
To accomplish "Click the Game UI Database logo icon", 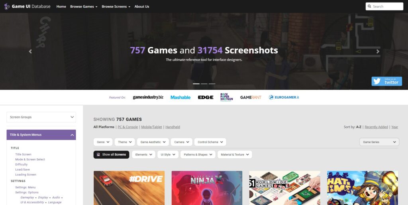I will coord(7,6).
